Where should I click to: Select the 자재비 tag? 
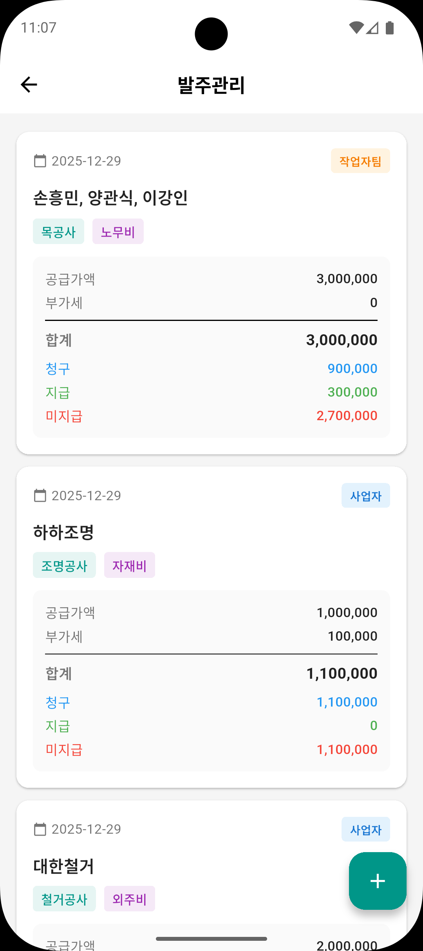[129, 565]
